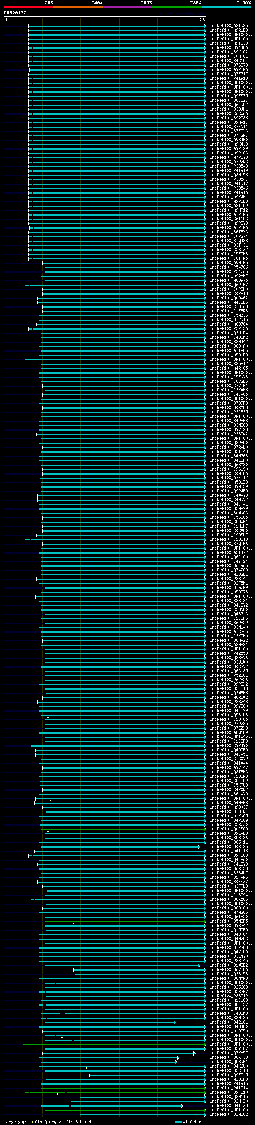Open hit UniRef100_P42558
Screen dimensions: 255x1125
tap(229, 654)
